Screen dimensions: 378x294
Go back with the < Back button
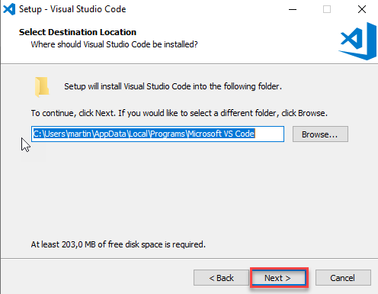pyautogui.click(x=221, y=278)
